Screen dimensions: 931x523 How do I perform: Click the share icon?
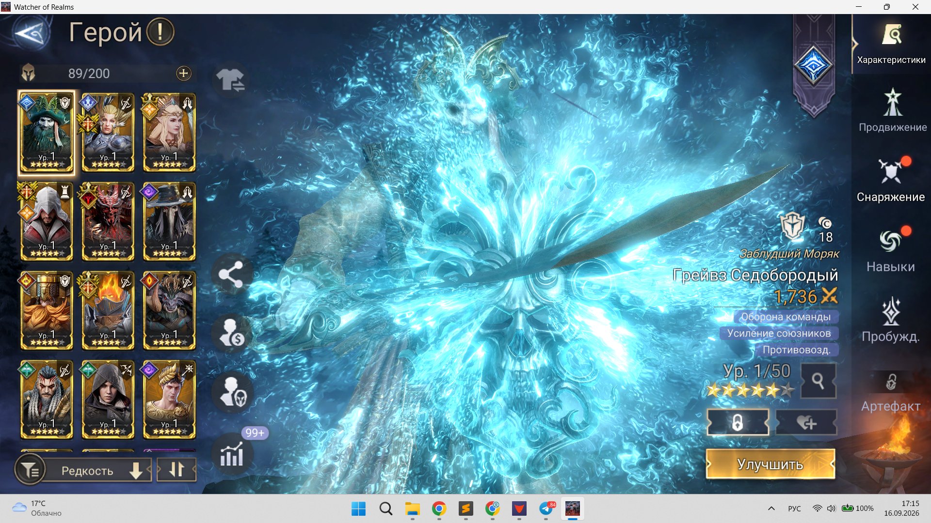coord(231,275)
